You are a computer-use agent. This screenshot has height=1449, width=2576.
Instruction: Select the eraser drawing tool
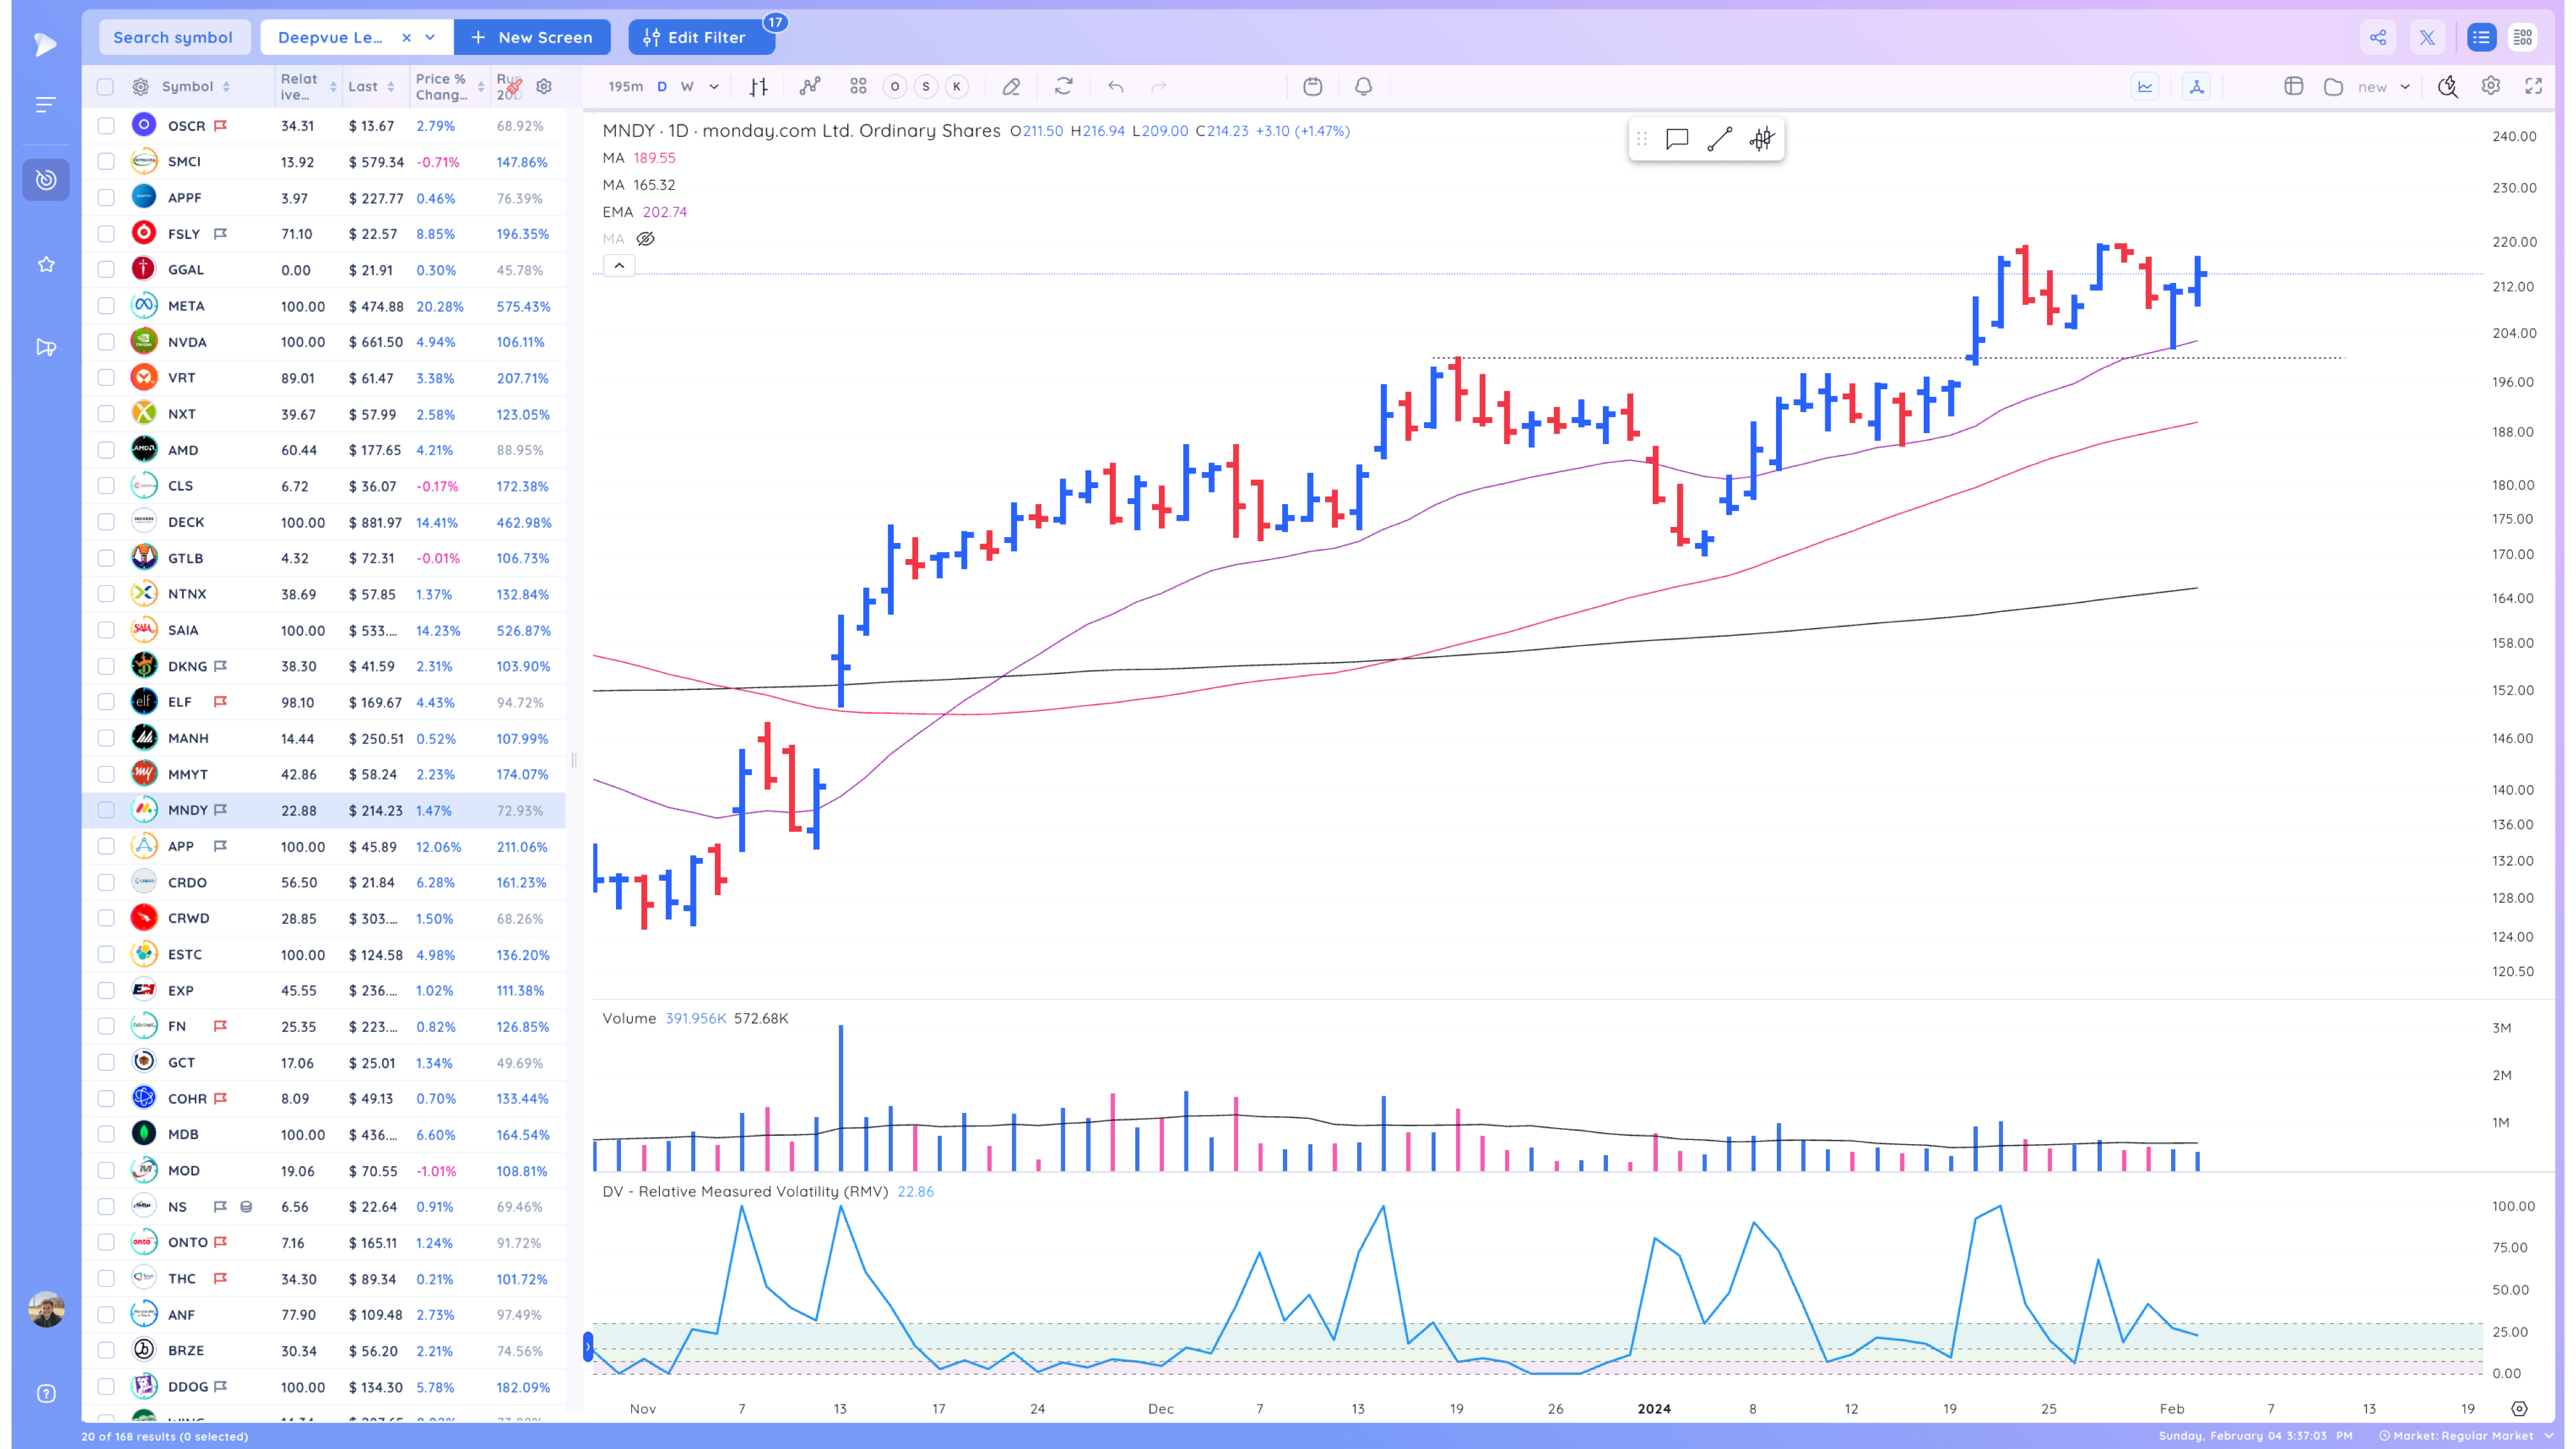1011,87
